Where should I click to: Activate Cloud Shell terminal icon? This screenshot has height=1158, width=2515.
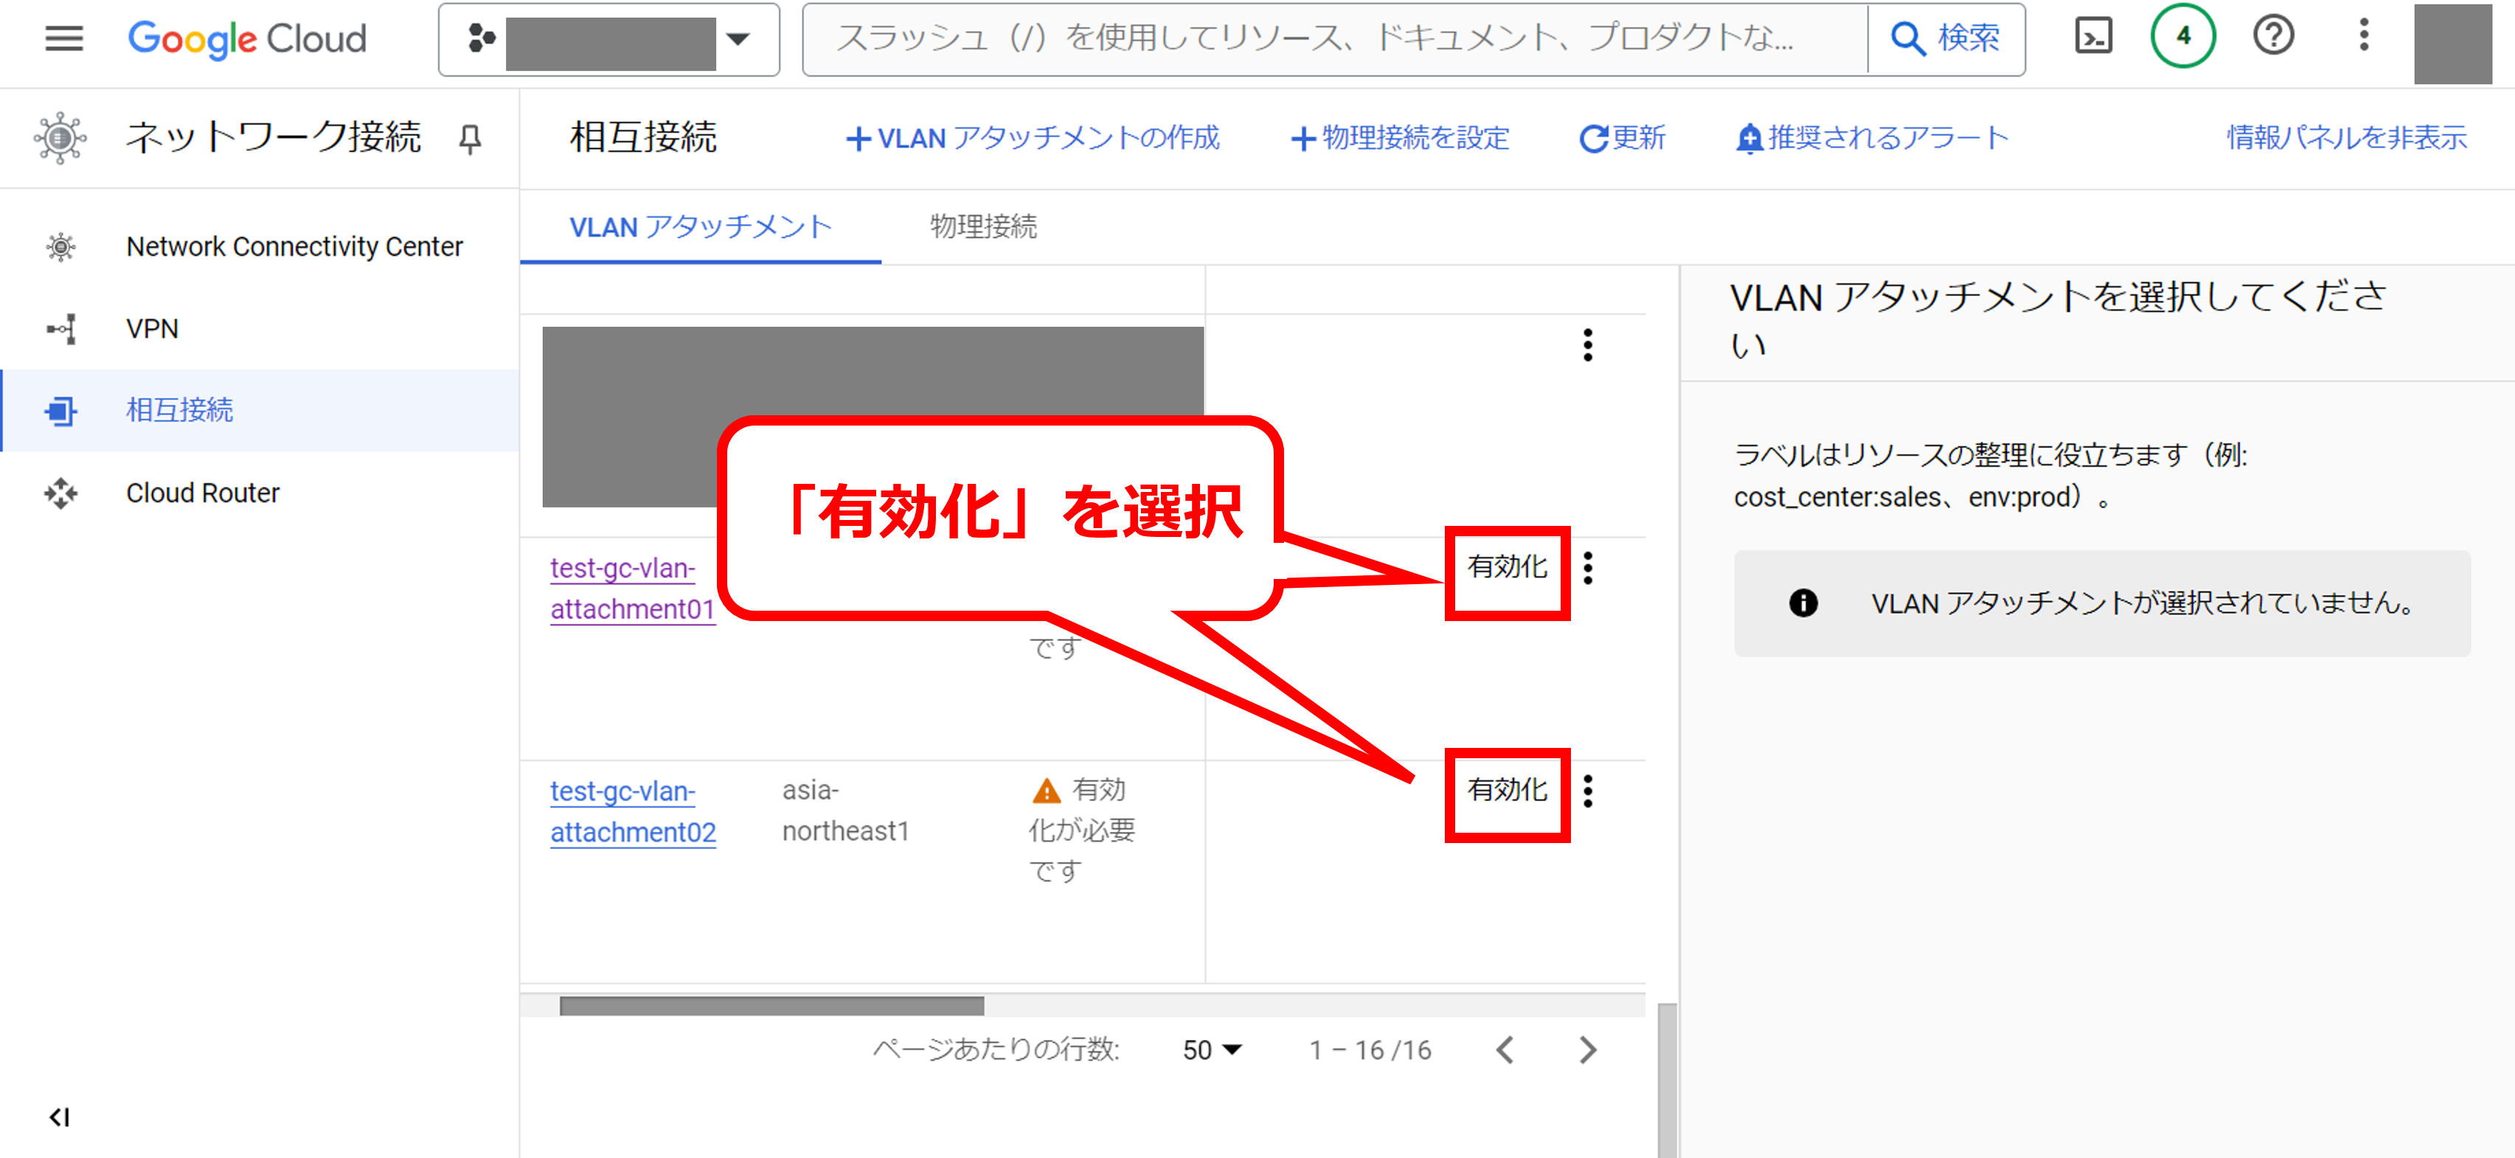click(2092, 37)
